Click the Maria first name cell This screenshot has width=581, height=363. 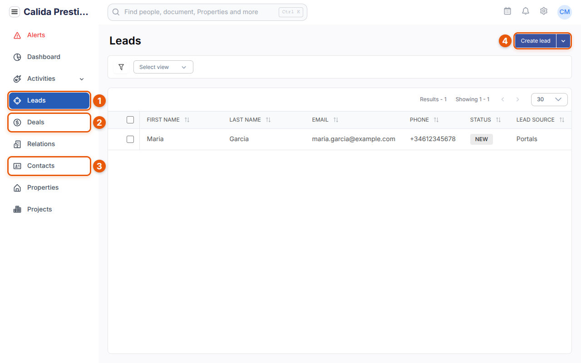tap(155, 139)
